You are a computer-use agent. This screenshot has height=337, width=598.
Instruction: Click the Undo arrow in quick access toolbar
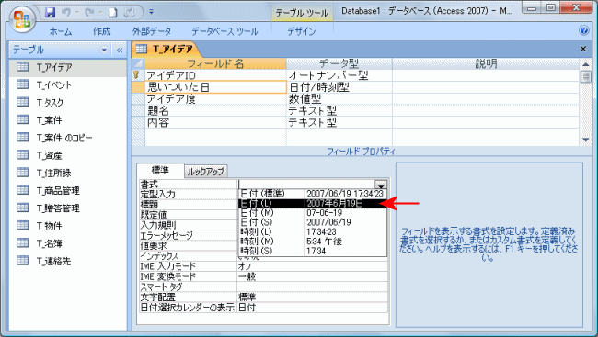tap(66, 12)
